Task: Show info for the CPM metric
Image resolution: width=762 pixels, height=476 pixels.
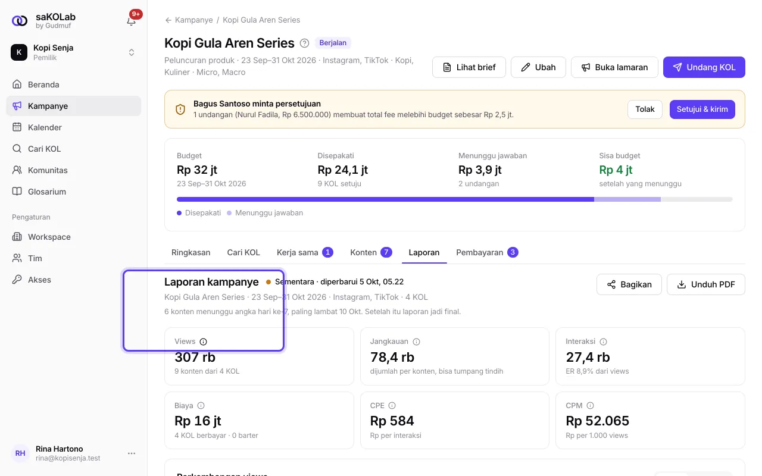Action: pyautogui.click(x=590, y=405)
